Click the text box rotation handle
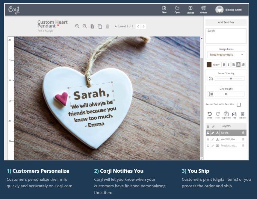The width and height of the screenshot is (257, 199). pyautogui.click(x=89, y=79)
